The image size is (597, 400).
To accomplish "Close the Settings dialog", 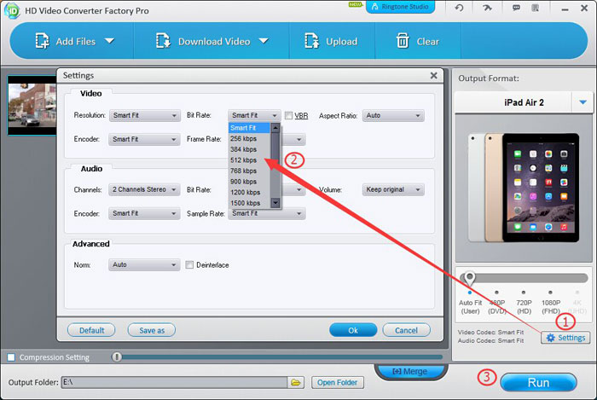I will (433, 75).
